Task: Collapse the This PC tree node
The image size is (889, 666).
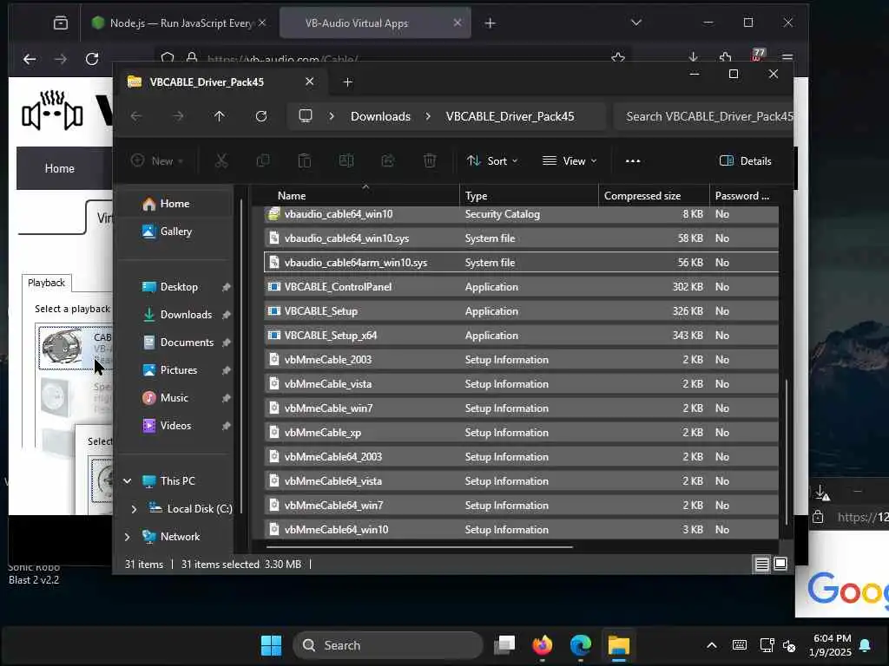Action: pos(127,480)
